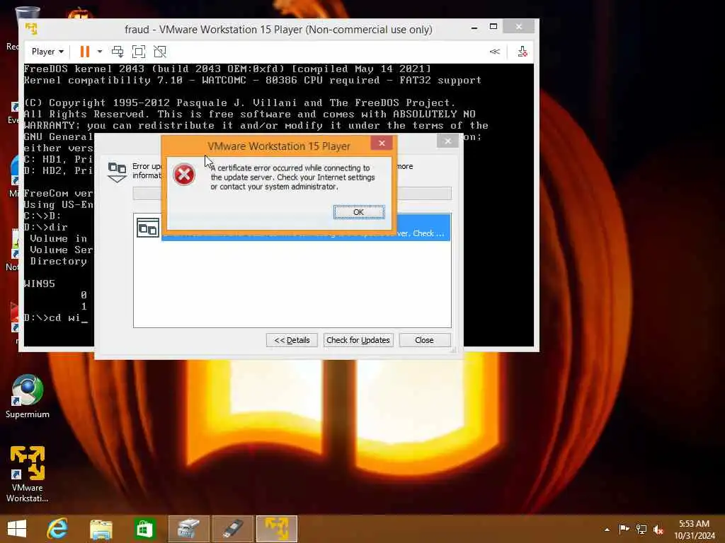Minimize the VMware Player window
This screenshot has width=725, height=543.
pos(474,28)
